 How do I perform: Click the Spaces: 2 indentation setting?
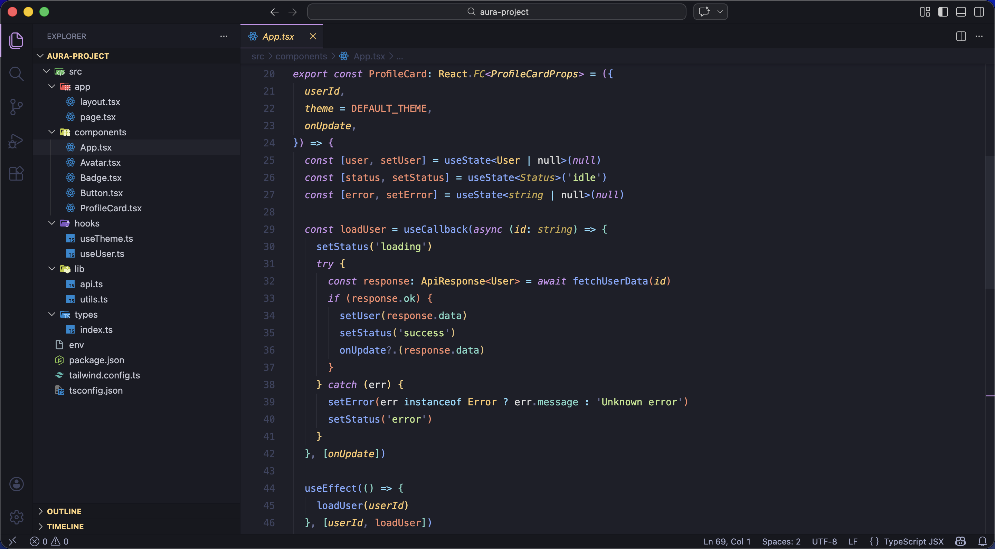point(781,541)
